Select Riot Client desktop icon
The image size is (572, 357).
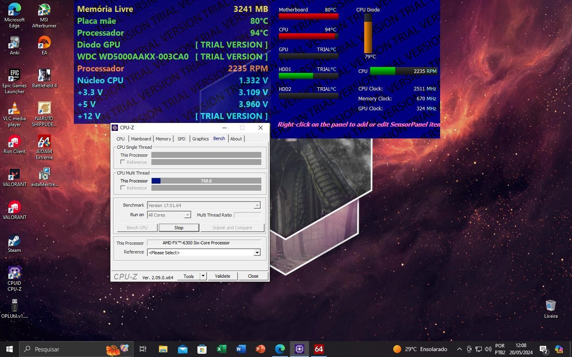[14, 144]
